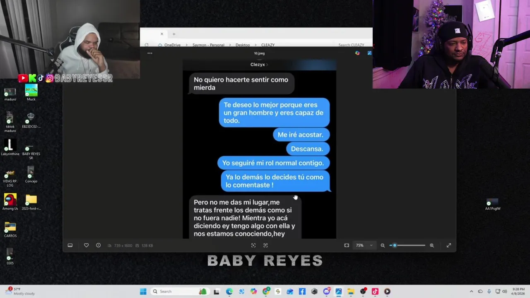This screenshot has height=298, width=530.
Task: Open the volume tray control
Action: point(506,291)
